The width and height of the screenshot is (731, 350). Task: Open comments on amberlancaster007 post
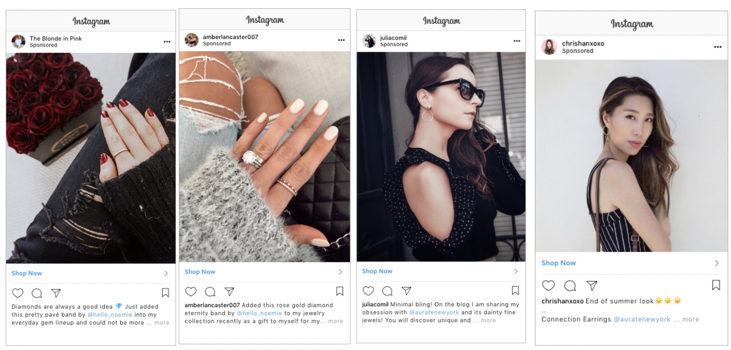210,291
